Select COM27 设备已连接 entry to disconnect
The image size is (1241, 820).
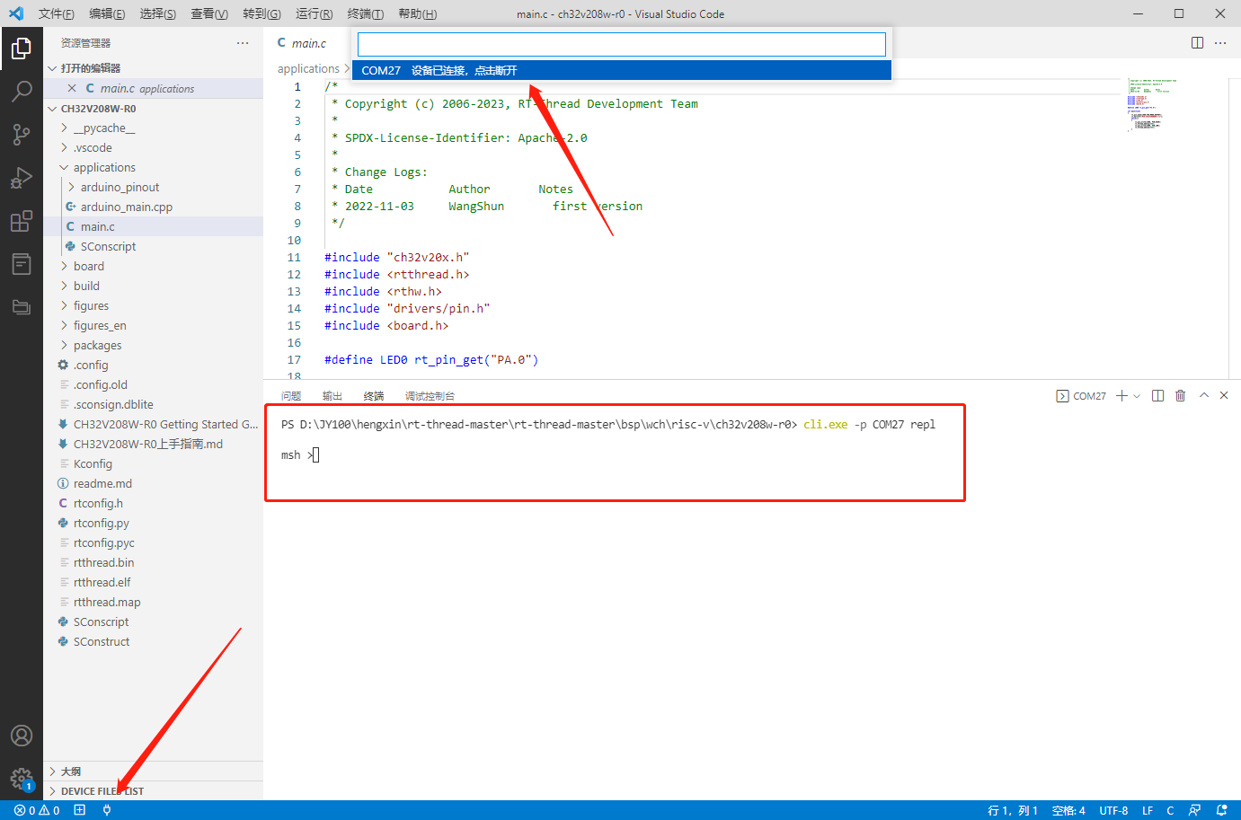coord(622,70)
